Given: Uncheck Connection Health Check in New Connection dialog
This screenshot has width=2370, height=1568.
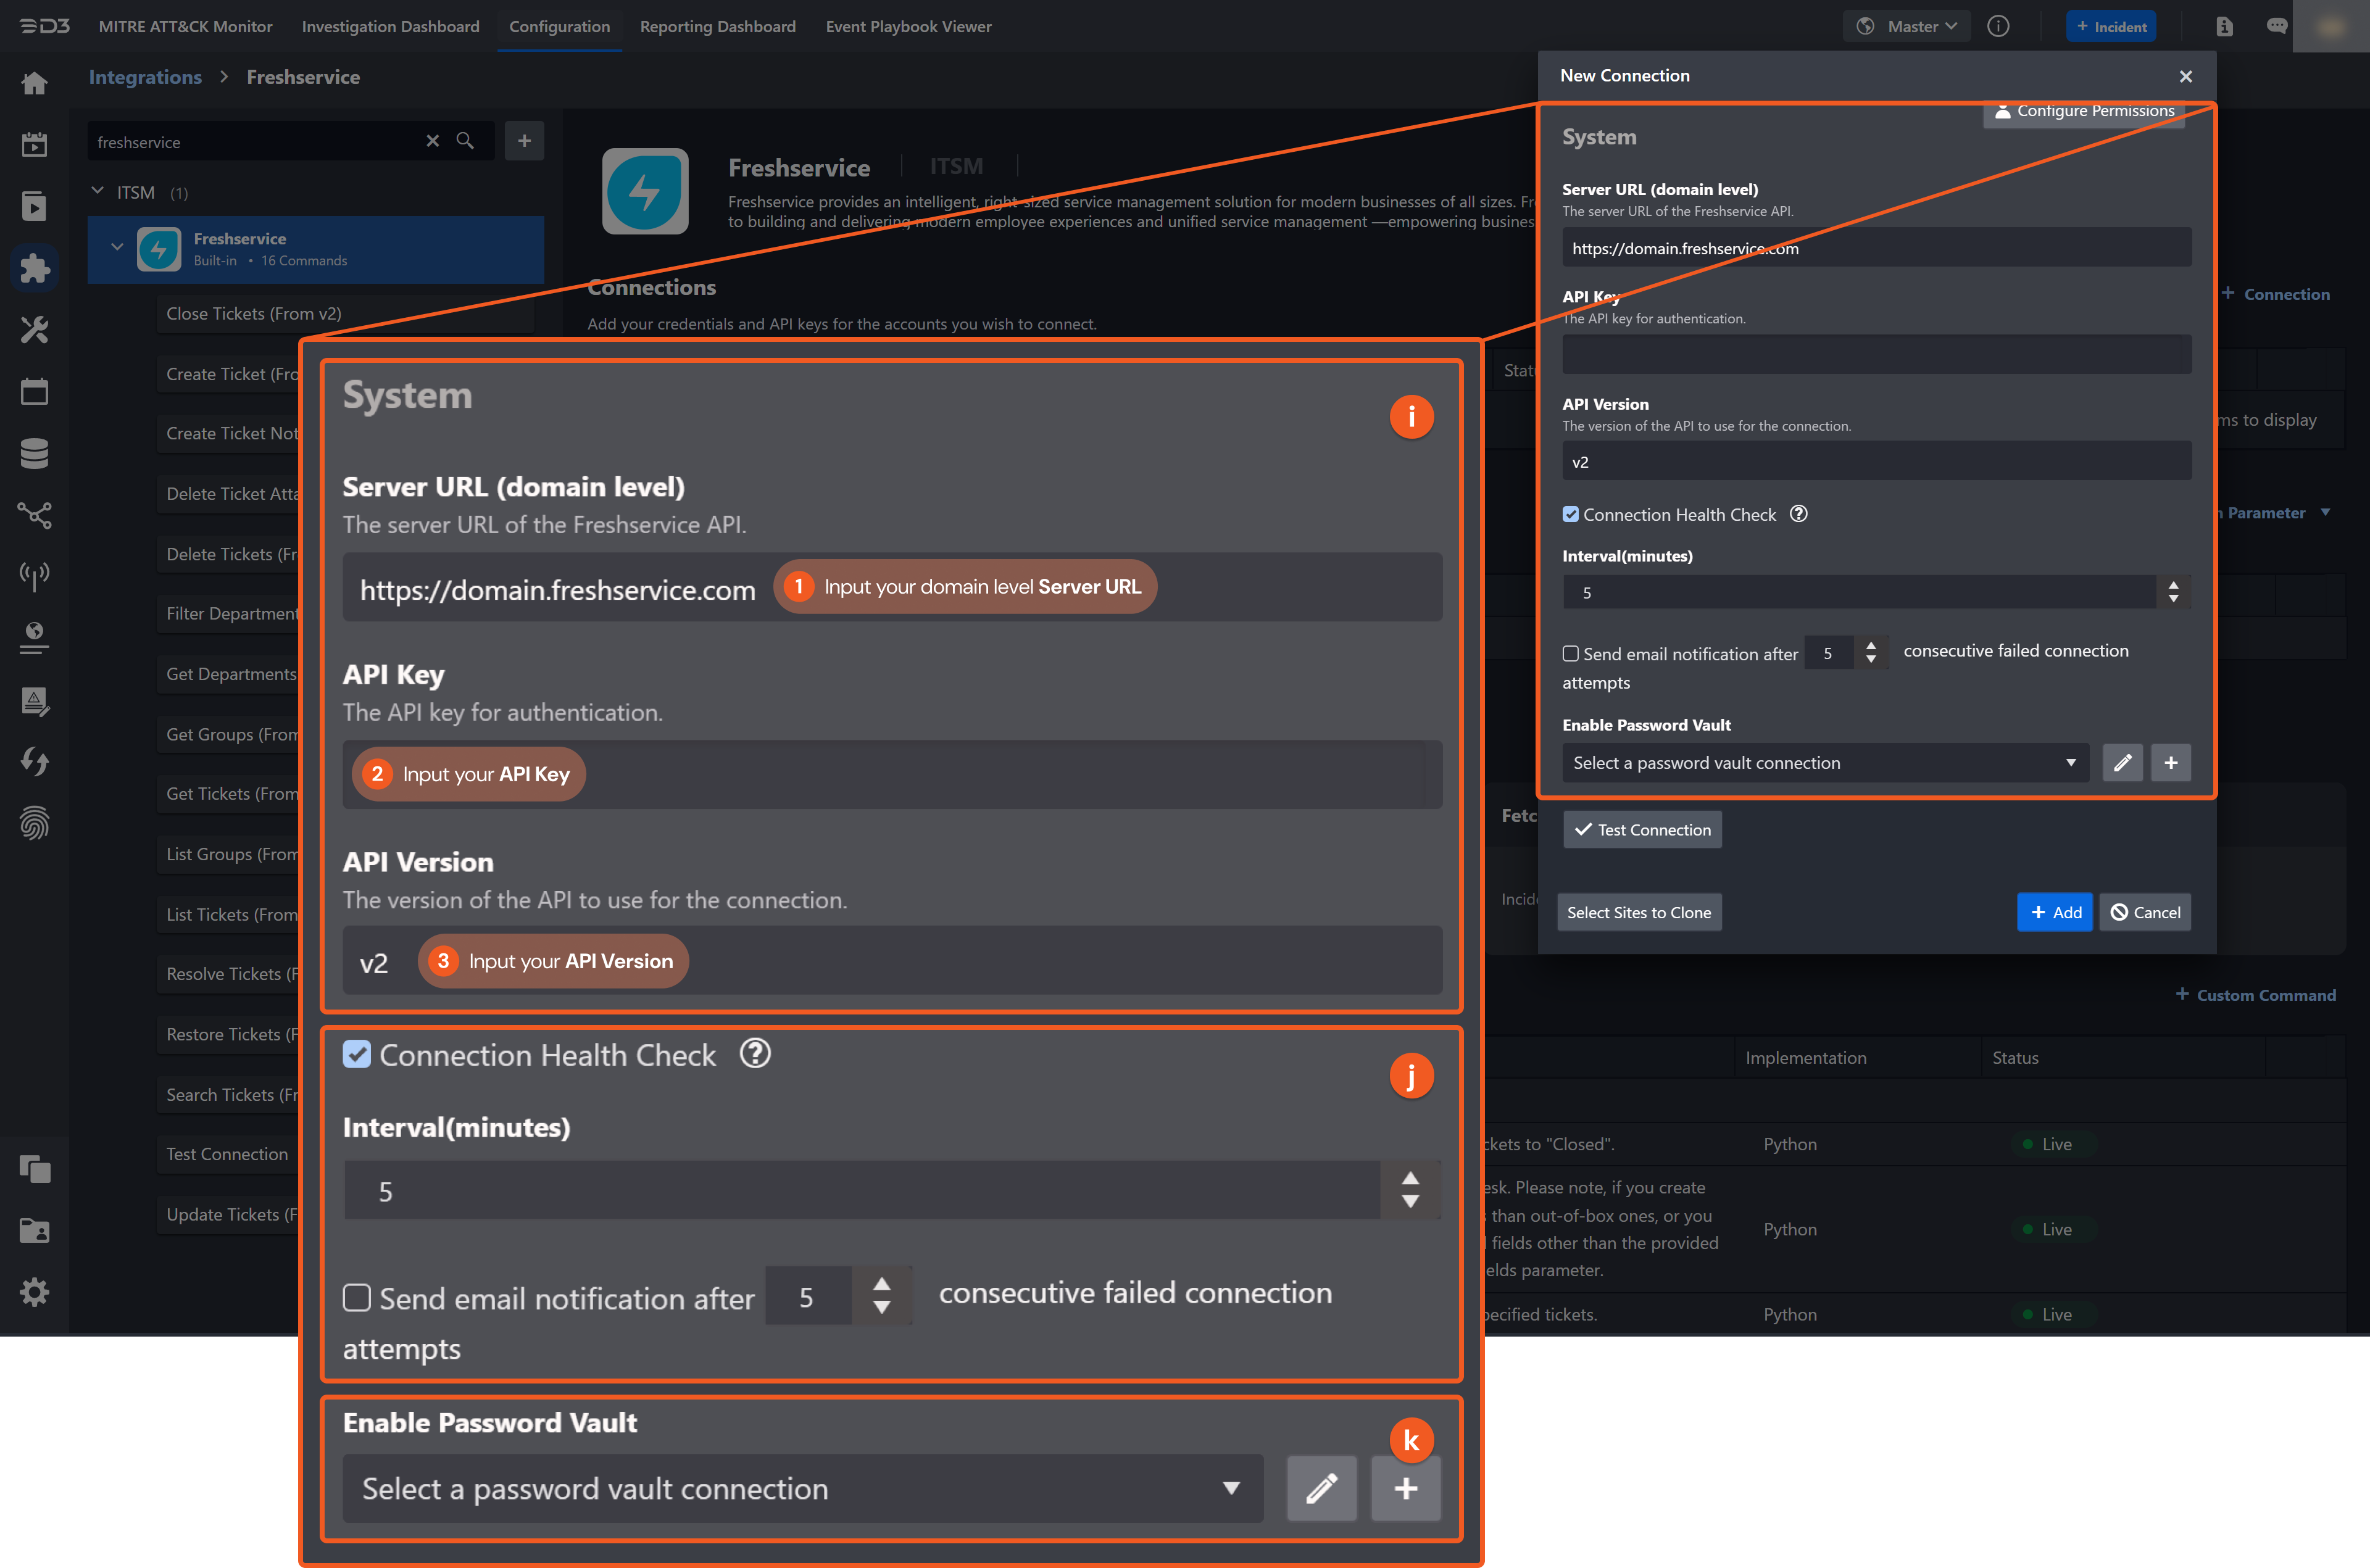Looking at the screenshot, I should coord(1571,514).
